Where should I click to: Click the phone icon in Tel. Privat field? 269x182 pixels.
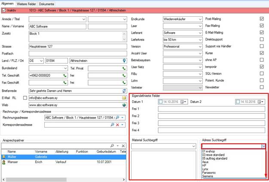click(124, 68)
